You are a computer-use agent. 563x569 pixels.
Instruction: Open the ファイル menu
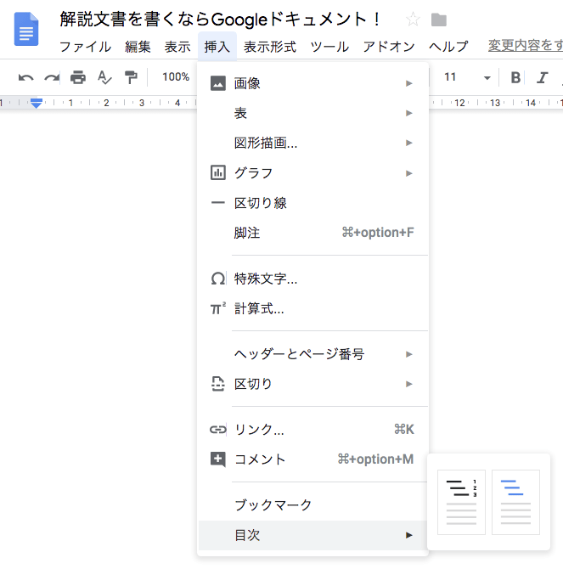click(x=85, y=47)
